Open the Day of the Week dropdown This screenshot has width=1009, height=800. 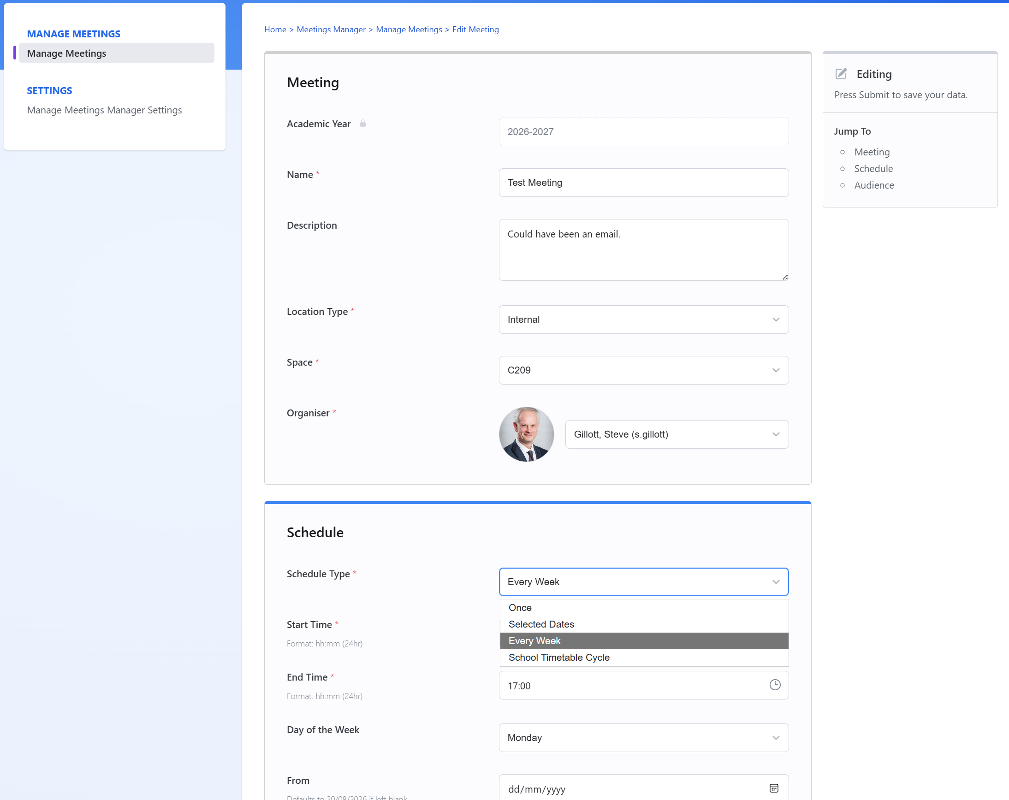click(643, 738)
